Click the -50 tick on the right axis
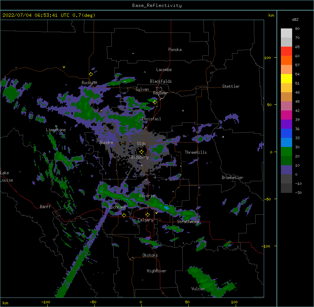Image resolution: width=314 pixels, height=307 pixels. [x=267, y=199]
